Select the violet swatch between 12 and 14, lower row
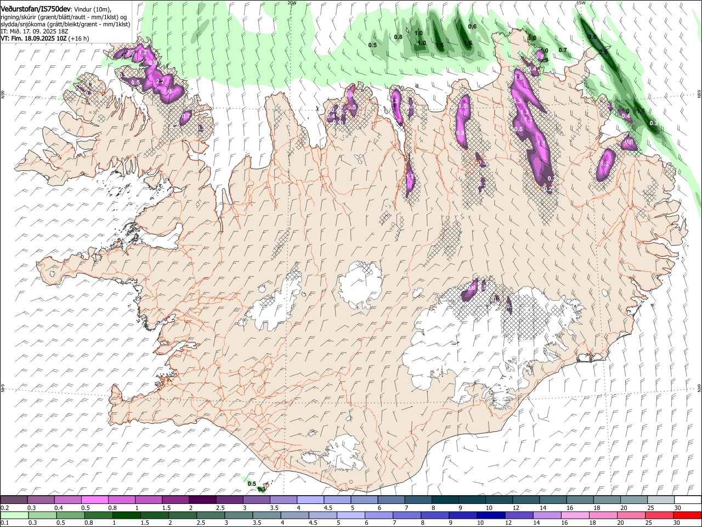The width and height of the screenshot is (702, 527). coord(518,515)
